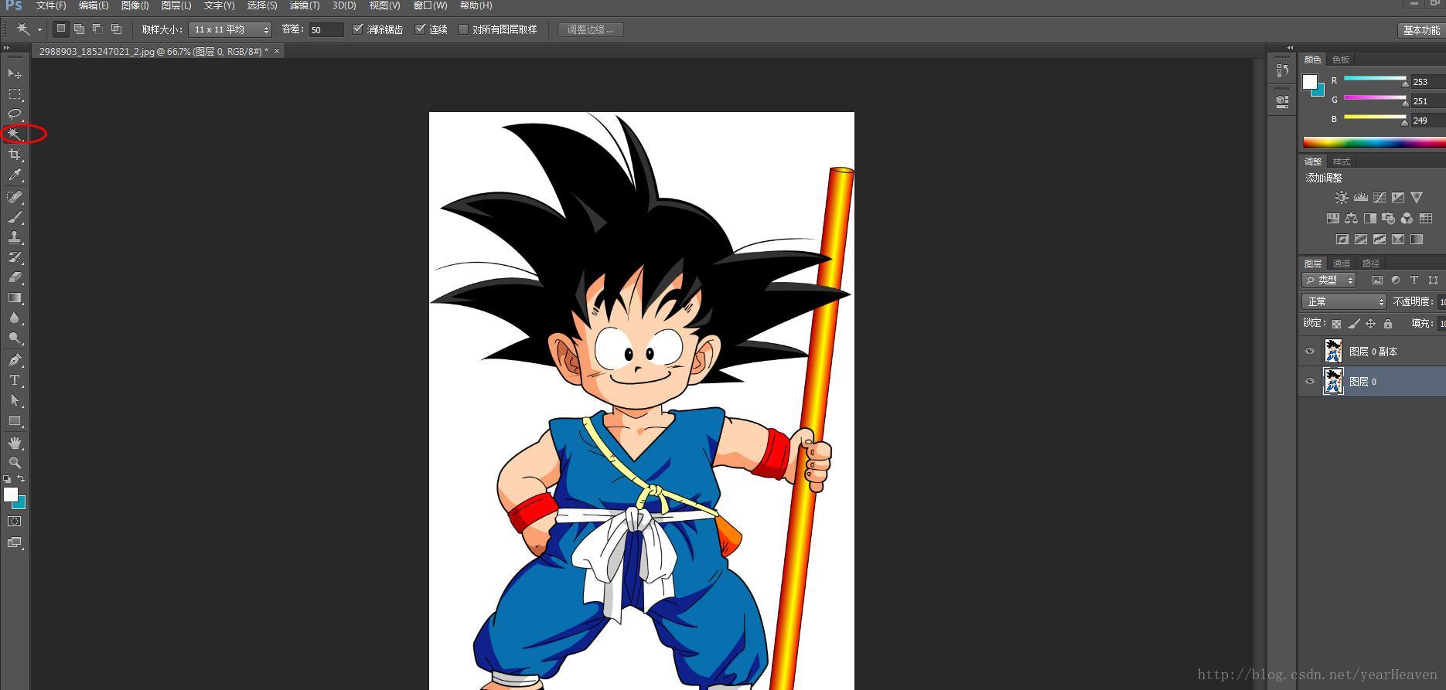Choose Add to Selection mode
1446x690 pixels.
tap(79, 29)
